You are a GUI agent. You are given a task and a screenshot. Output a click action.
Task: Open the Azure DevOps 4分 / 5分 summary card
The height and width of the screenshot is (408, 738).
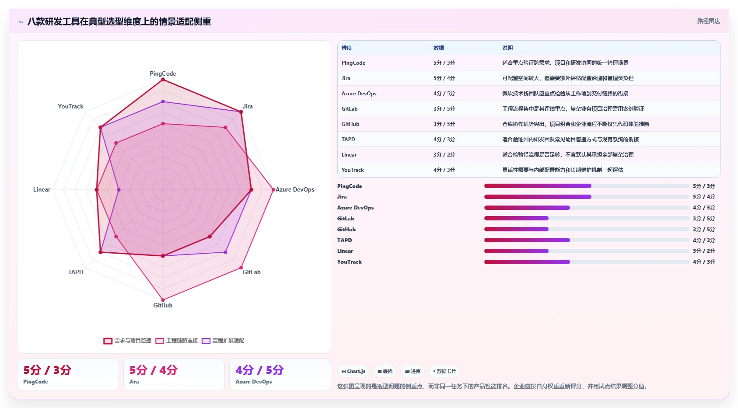coord(280,374)
